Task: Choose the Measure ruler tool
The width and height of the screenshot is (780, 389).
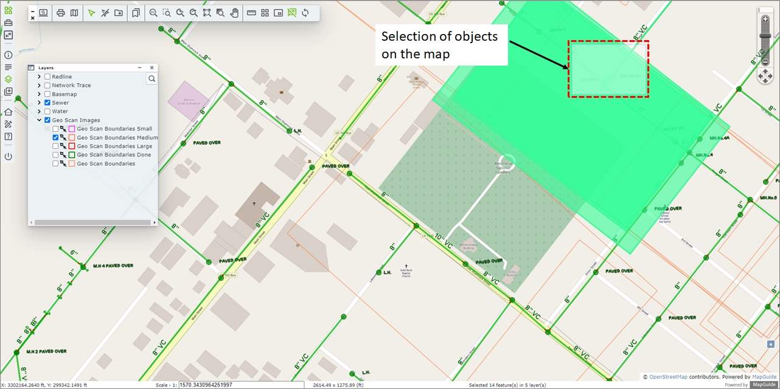Action: (251, 13)
